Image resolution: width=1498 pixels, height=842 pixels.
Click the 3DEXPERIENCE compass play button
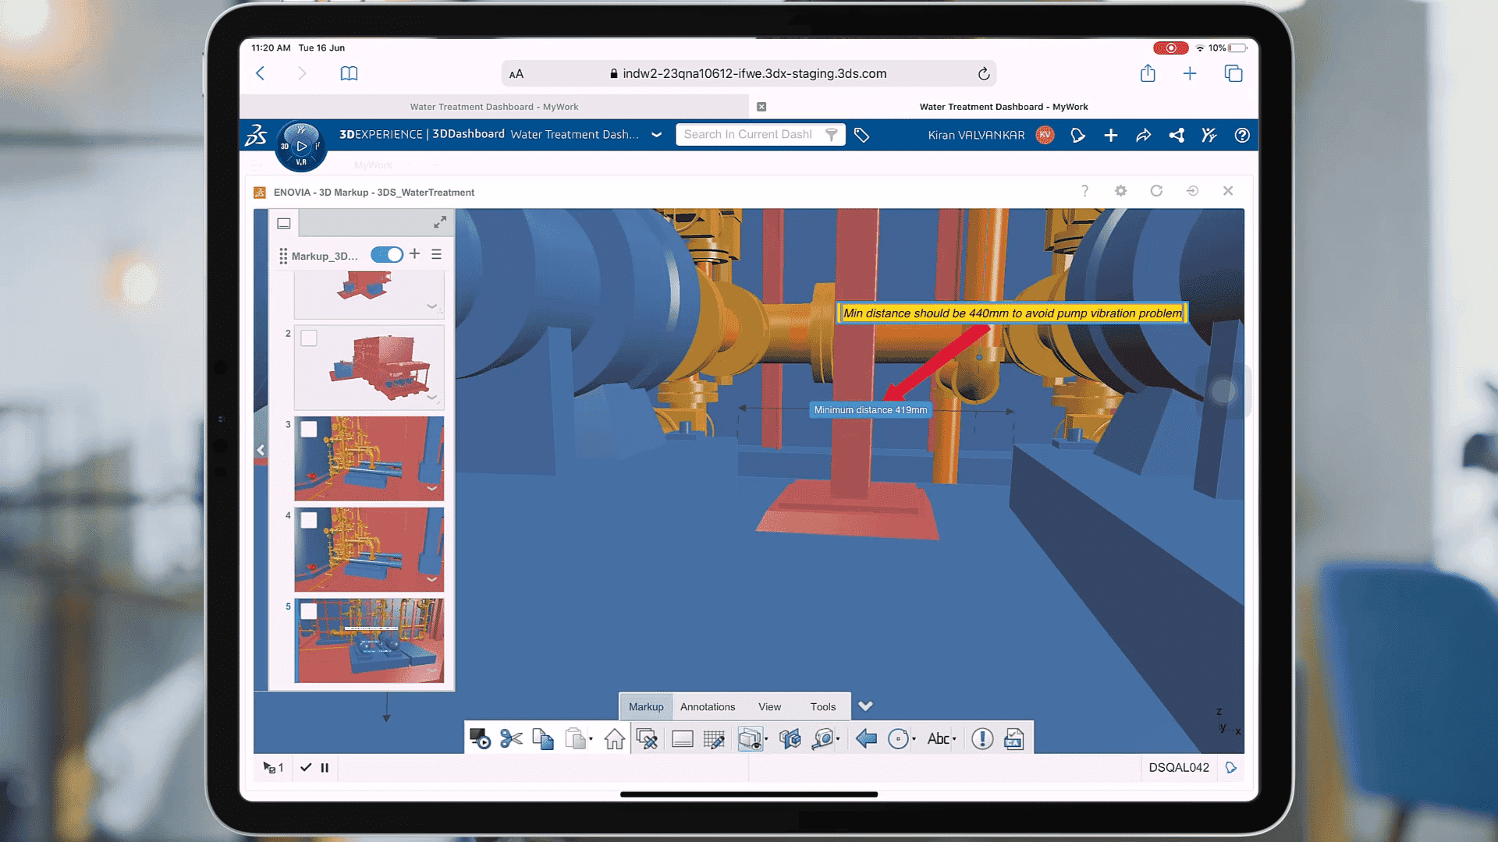(302, 146)
